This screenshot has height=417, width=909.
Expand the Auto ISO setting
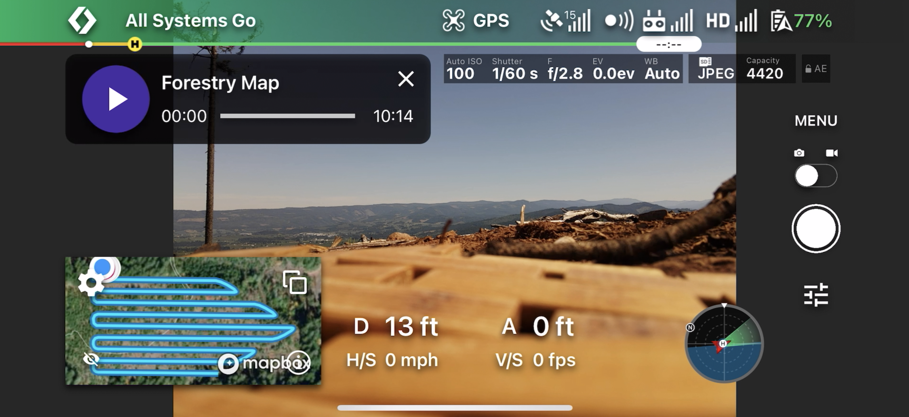click(461, 68)
